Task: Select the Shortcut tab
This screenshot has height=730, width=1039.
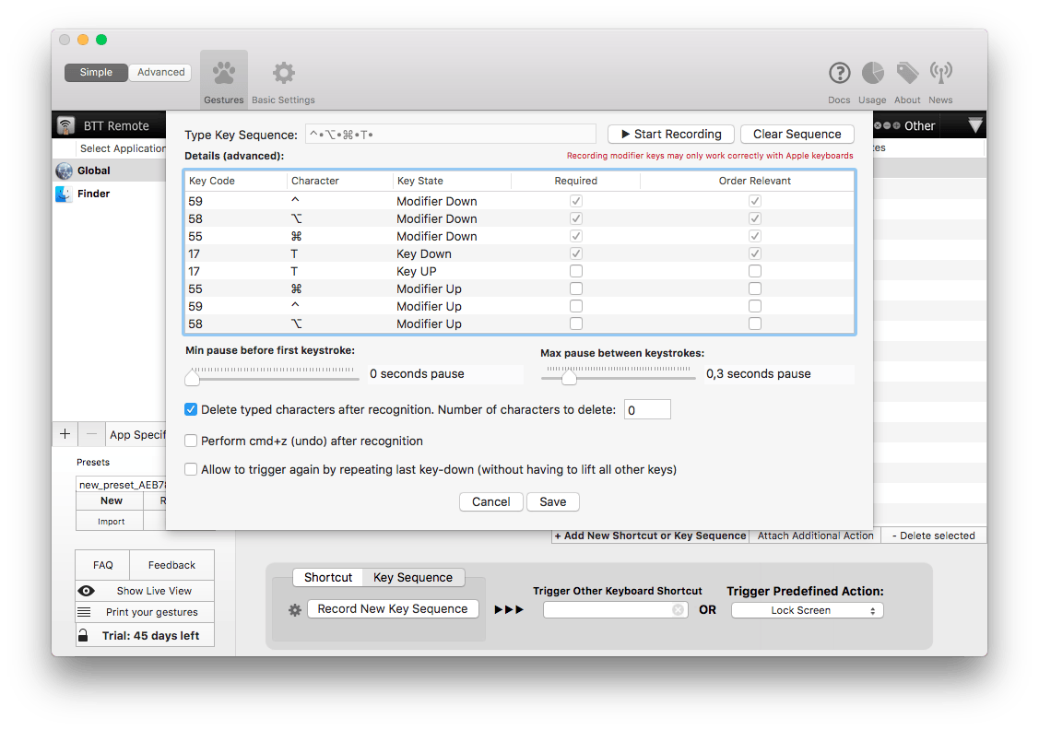Action: pyautogui.click(x=328, y=577)
